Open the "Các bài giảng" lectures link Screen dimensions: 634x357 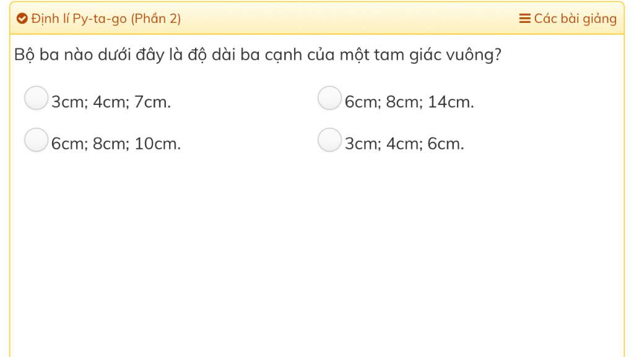click(575, 19)
